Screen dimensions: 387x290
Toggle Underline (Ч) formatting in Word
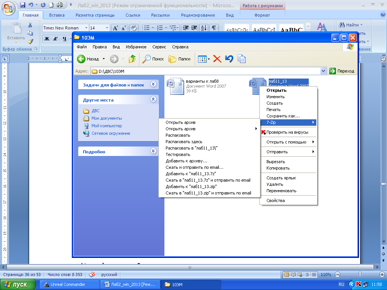(64, 39)
